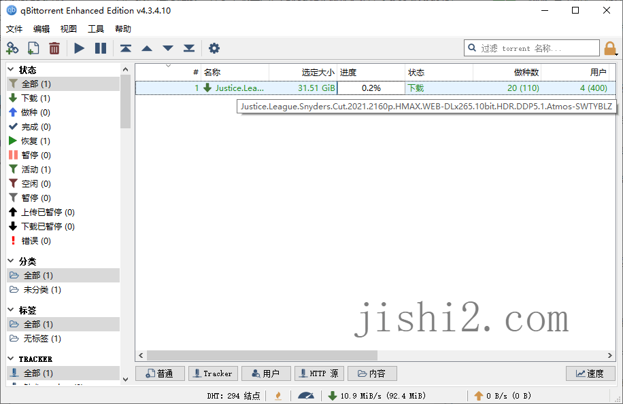Move torrent up in queue
Image resolution: width=623 pixels, height=404 pixels.
point(147,48)
